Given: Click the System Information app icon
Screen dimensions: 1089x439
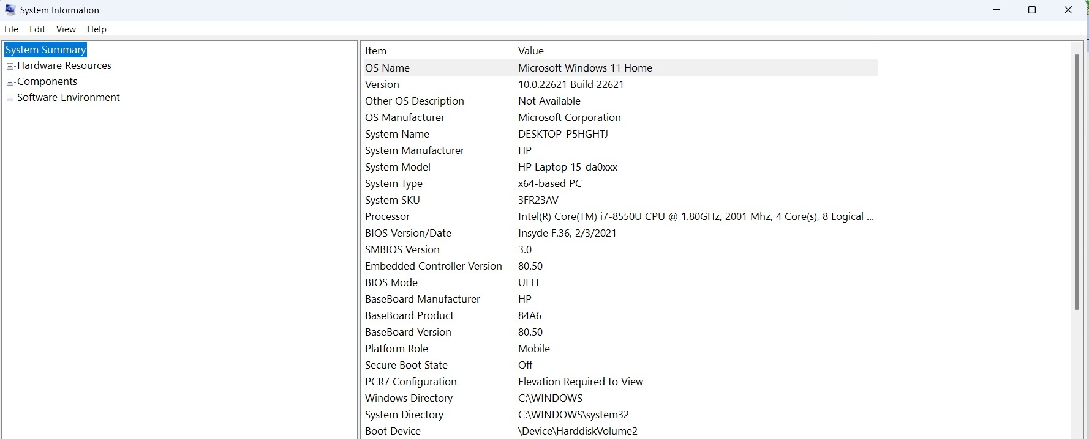Looking at the screenshot, I should 10,10.
